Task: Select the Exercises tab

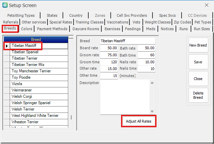Action: coord(112,29)
